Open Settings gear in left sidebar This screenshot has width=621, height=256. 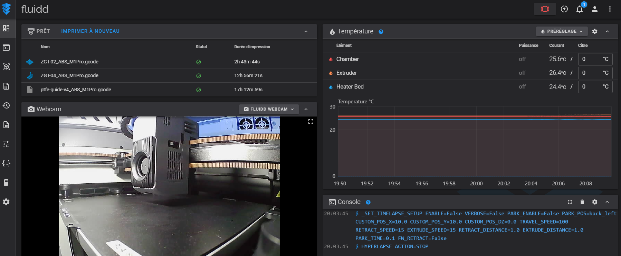pos(6,202)
